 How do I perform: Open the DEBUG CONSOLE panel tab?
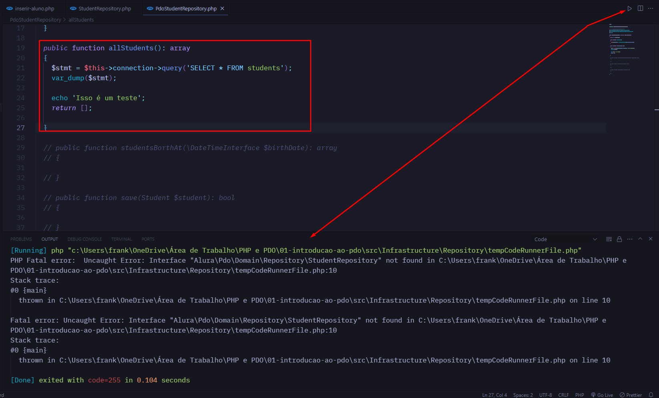pyautogui.click(x=84, y=239)
